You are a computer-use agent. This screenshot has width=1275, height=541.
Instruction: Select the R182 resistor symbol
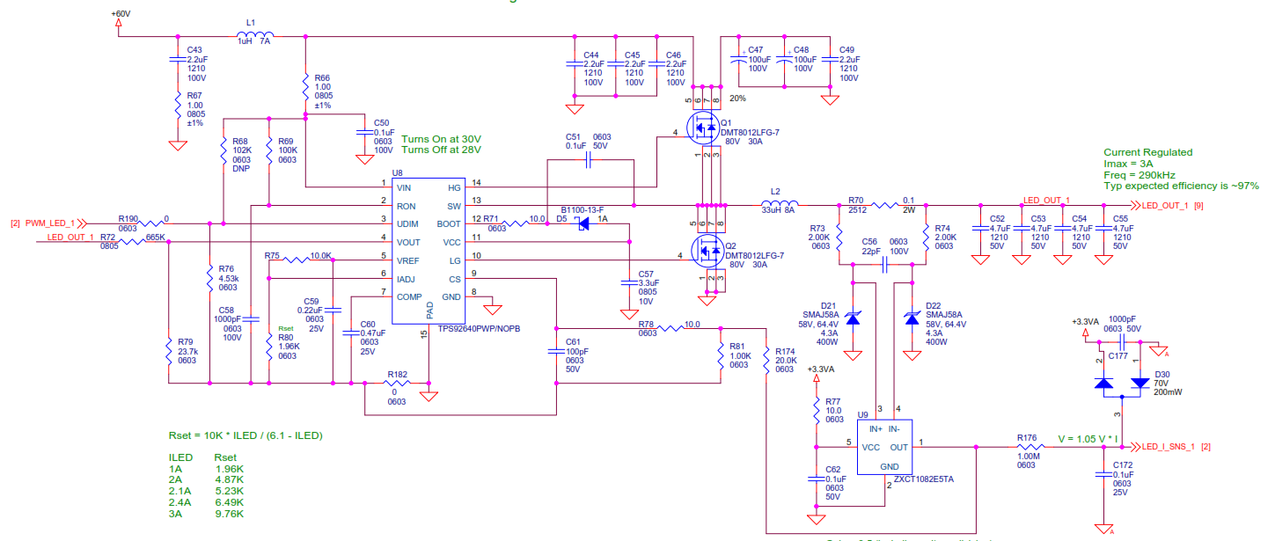[x=397, y=384]
